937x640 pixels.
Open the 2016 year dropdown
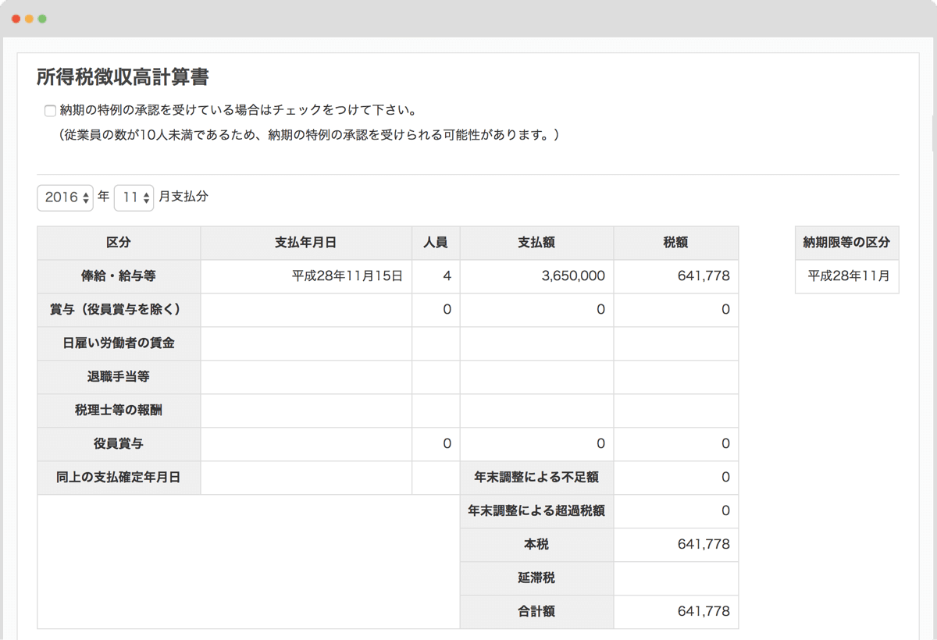[66, 197]
